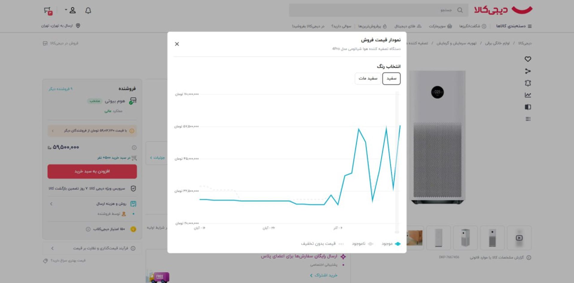
Task: Click the shopping cart icon
Action: tap(48, 11)
